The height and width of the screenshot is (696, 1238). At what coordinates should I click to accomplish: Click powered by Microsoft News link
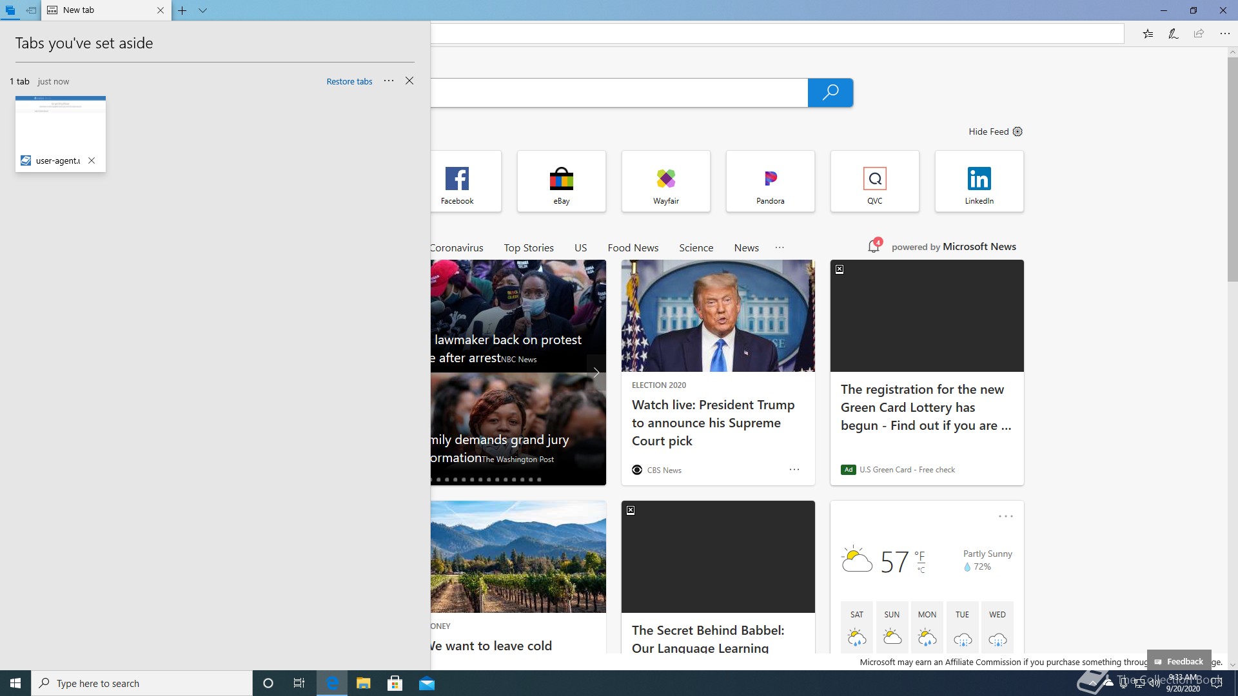coord(954,247)
